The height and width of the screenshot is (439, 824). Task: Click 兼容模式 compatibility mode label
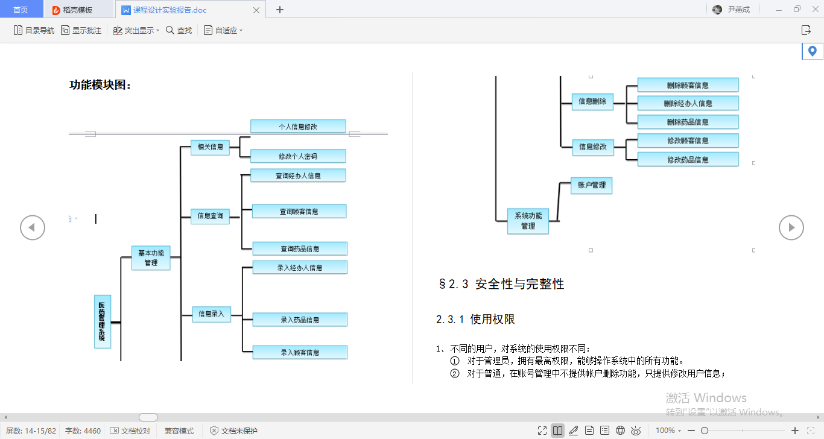coord(179,431)
